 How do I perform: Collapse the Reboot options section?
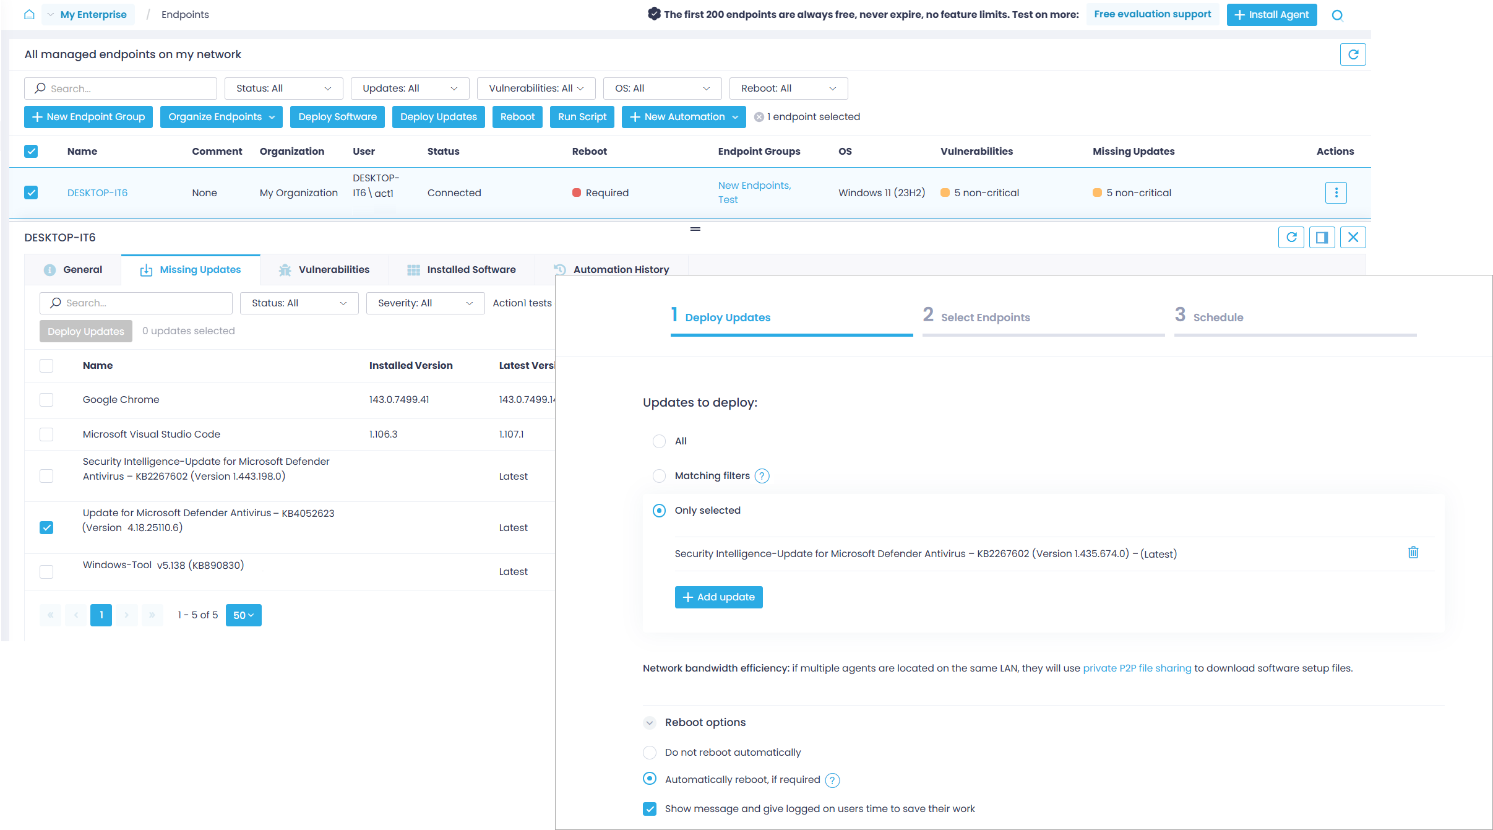click(x=650, y=723)
